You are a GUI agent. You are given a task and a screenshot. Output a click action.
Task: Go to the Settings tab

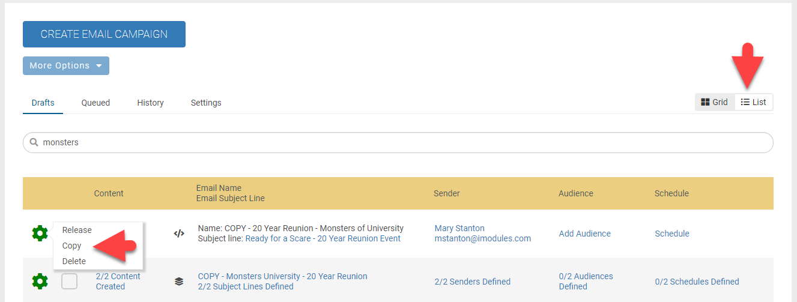[x=206, y=103]
